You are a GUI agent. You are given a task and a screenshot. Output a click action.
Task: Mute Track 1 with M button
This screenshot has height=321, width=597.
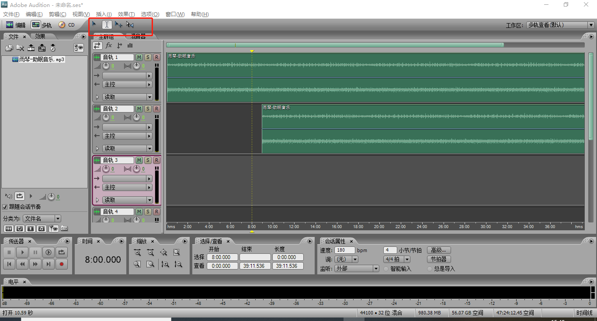coord(139,57)
